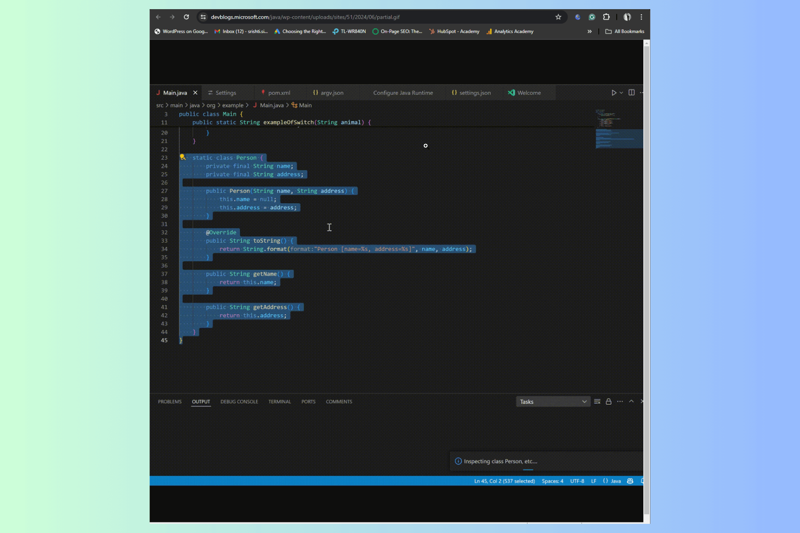Screen dimensions: 800x533
Task: Open the TERMINAL panel tab
Action: click(x=280, y=402)
